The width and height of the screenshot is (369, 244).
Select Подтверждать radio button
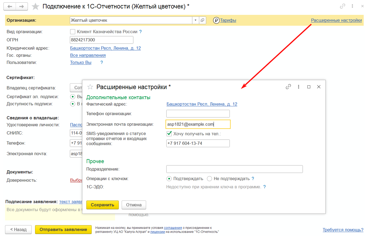[169, 179]
